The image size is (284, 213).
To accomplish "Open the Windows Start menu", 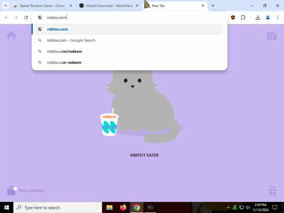I will coord(7,207).
